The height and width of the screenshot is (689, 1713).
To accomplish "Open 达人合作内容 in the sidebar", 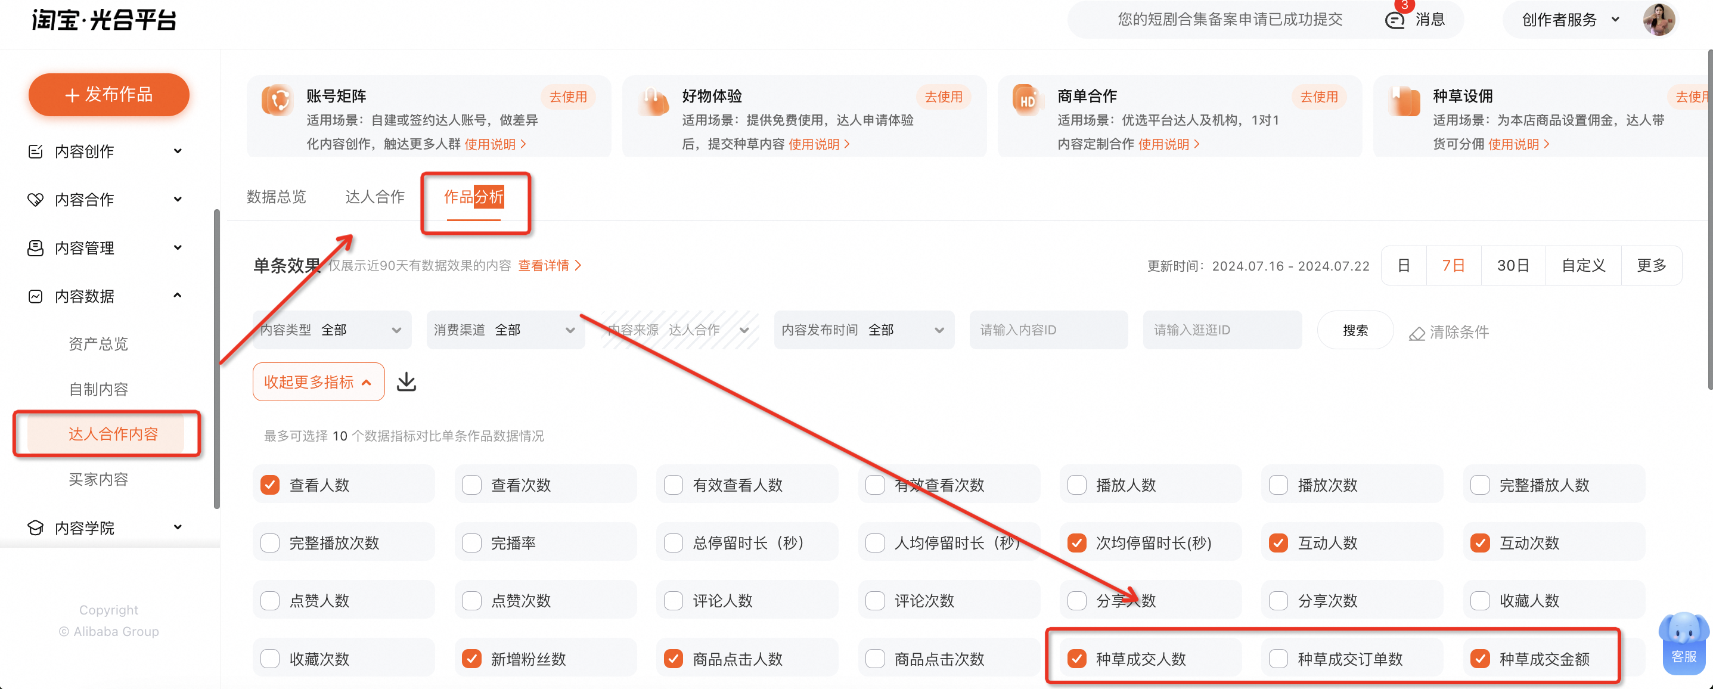I will tap(107, 434).
